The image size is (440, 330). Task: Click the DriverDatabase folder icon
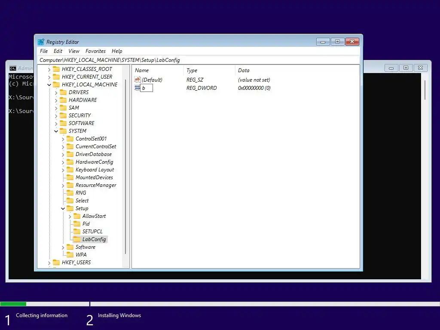click(x=70, y=154)
